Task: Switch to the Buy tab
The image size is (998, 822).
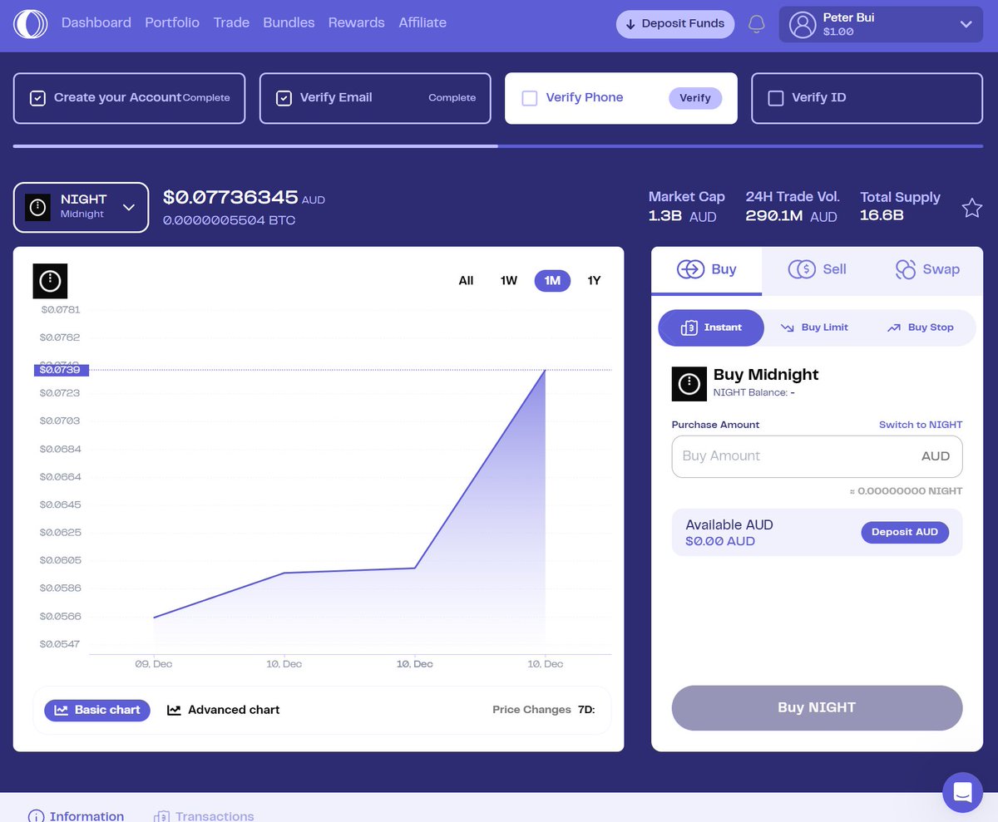Action: [706, 270]
